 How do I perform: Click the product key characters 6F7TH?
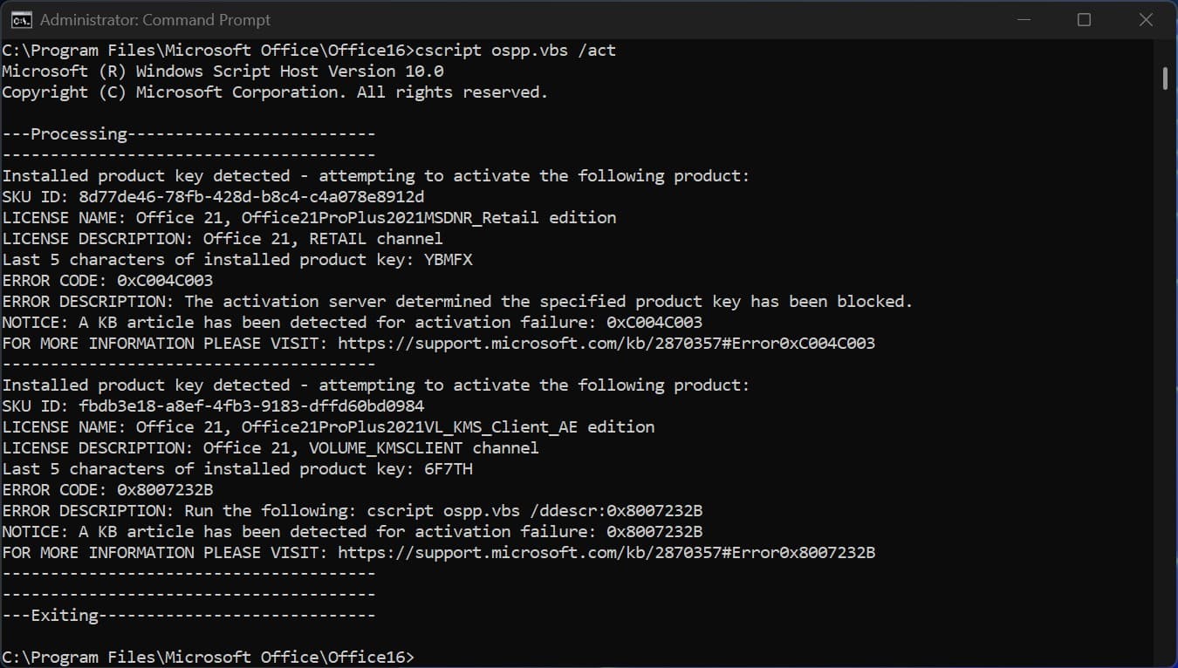pos(449,469)
